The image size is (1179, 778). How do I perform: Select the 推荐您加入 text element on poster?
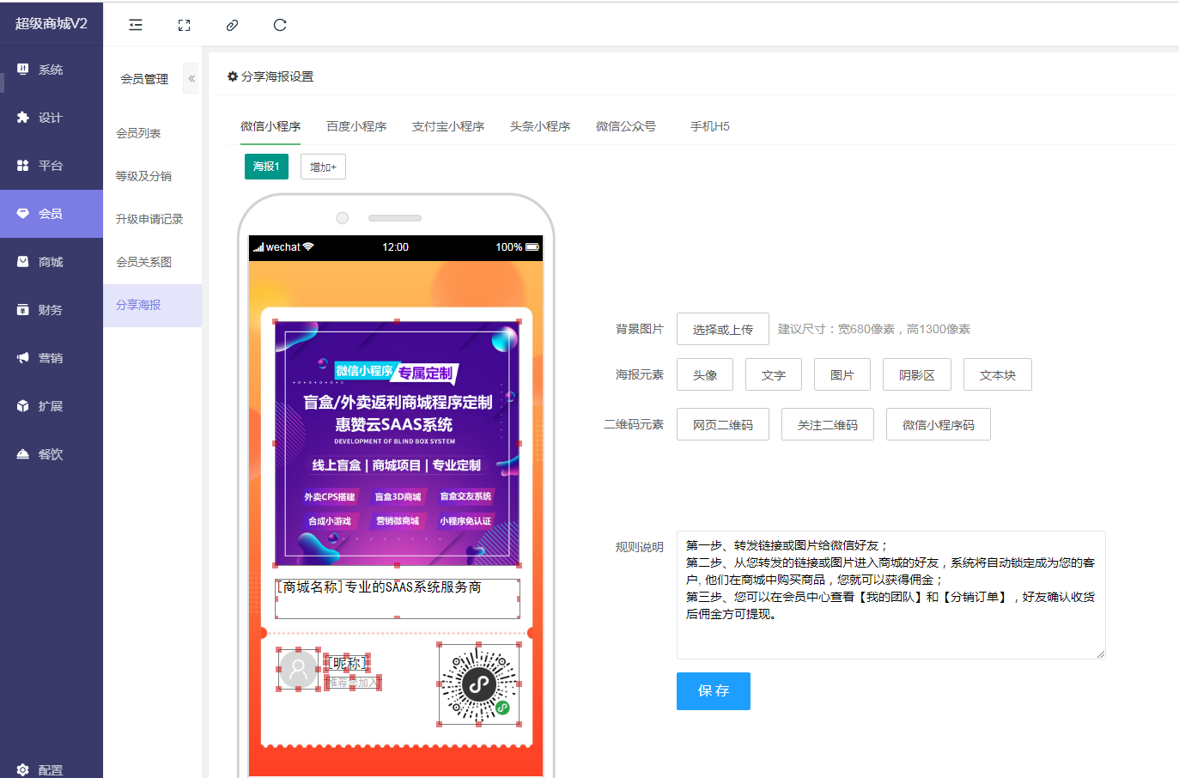[353, 683]
